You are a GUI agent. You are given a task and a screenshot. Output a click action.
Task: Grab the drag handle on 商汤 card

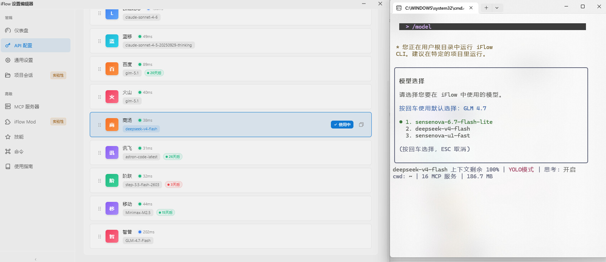click(x=99, y=125)
